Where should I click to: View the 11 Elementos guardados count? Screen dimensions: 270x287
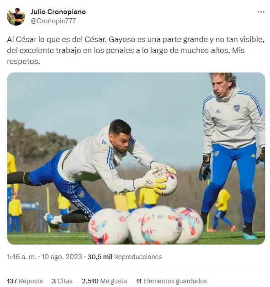[x=172, y=281]
